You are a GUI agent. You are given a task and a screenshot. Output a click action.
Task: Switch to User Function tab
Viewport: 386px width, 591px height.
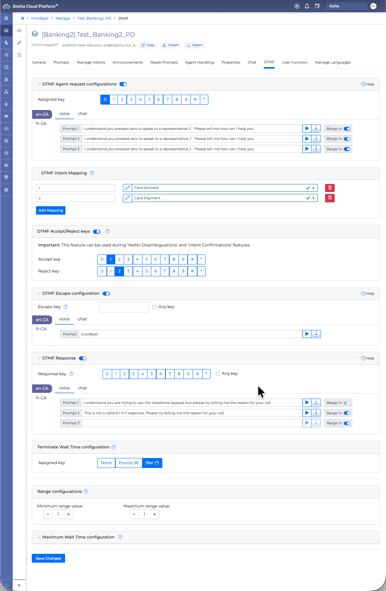coord(295,62)
